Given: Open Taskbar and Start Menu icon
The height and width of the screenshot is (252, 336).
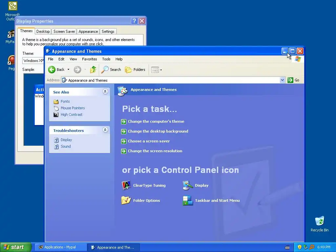Looking at the screenshot, I should [188, 200].
